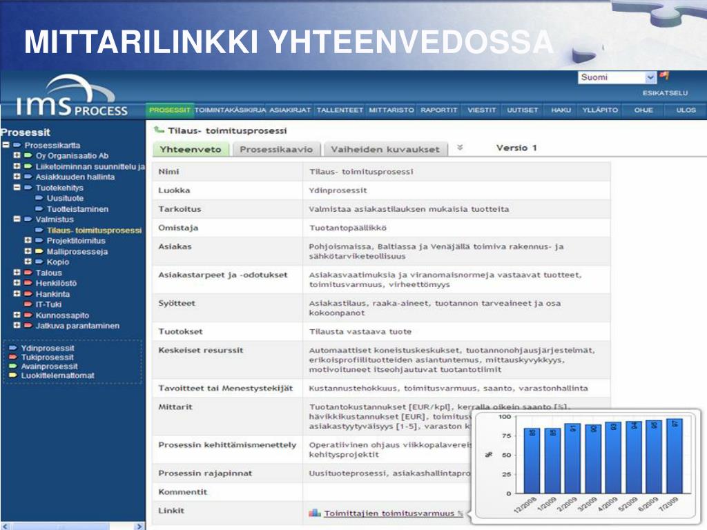Click the Ydinprosessit value in Luokka row
Viewport: 707px width, 530px height.
[x=338, y=190]
